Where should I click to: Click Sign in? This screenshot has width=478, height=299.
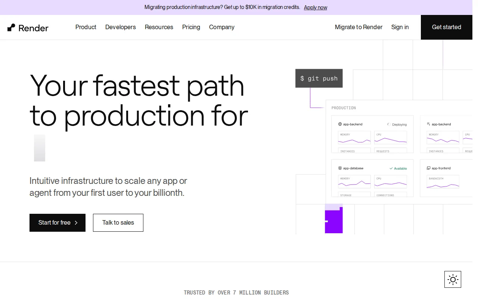tap(400, 27)
